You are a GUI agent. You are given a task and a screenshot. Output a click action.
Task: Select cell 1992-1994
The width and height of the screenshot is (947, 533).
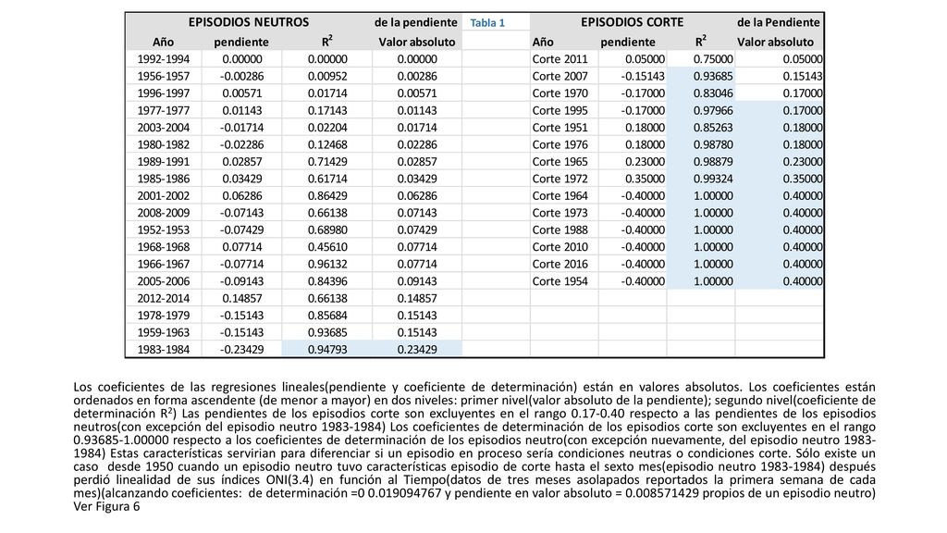163,59
